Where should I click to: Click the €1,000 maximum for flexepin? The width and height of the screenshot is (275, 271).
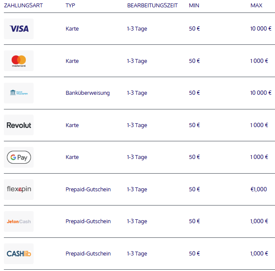coord(259,189)
